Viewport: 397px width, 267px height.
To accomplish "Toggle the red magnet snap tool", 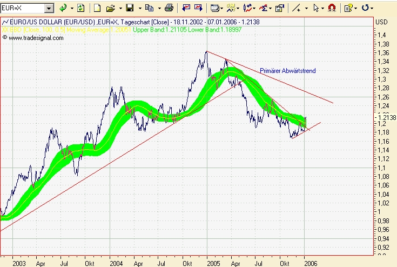I will (x=332, y=8).
